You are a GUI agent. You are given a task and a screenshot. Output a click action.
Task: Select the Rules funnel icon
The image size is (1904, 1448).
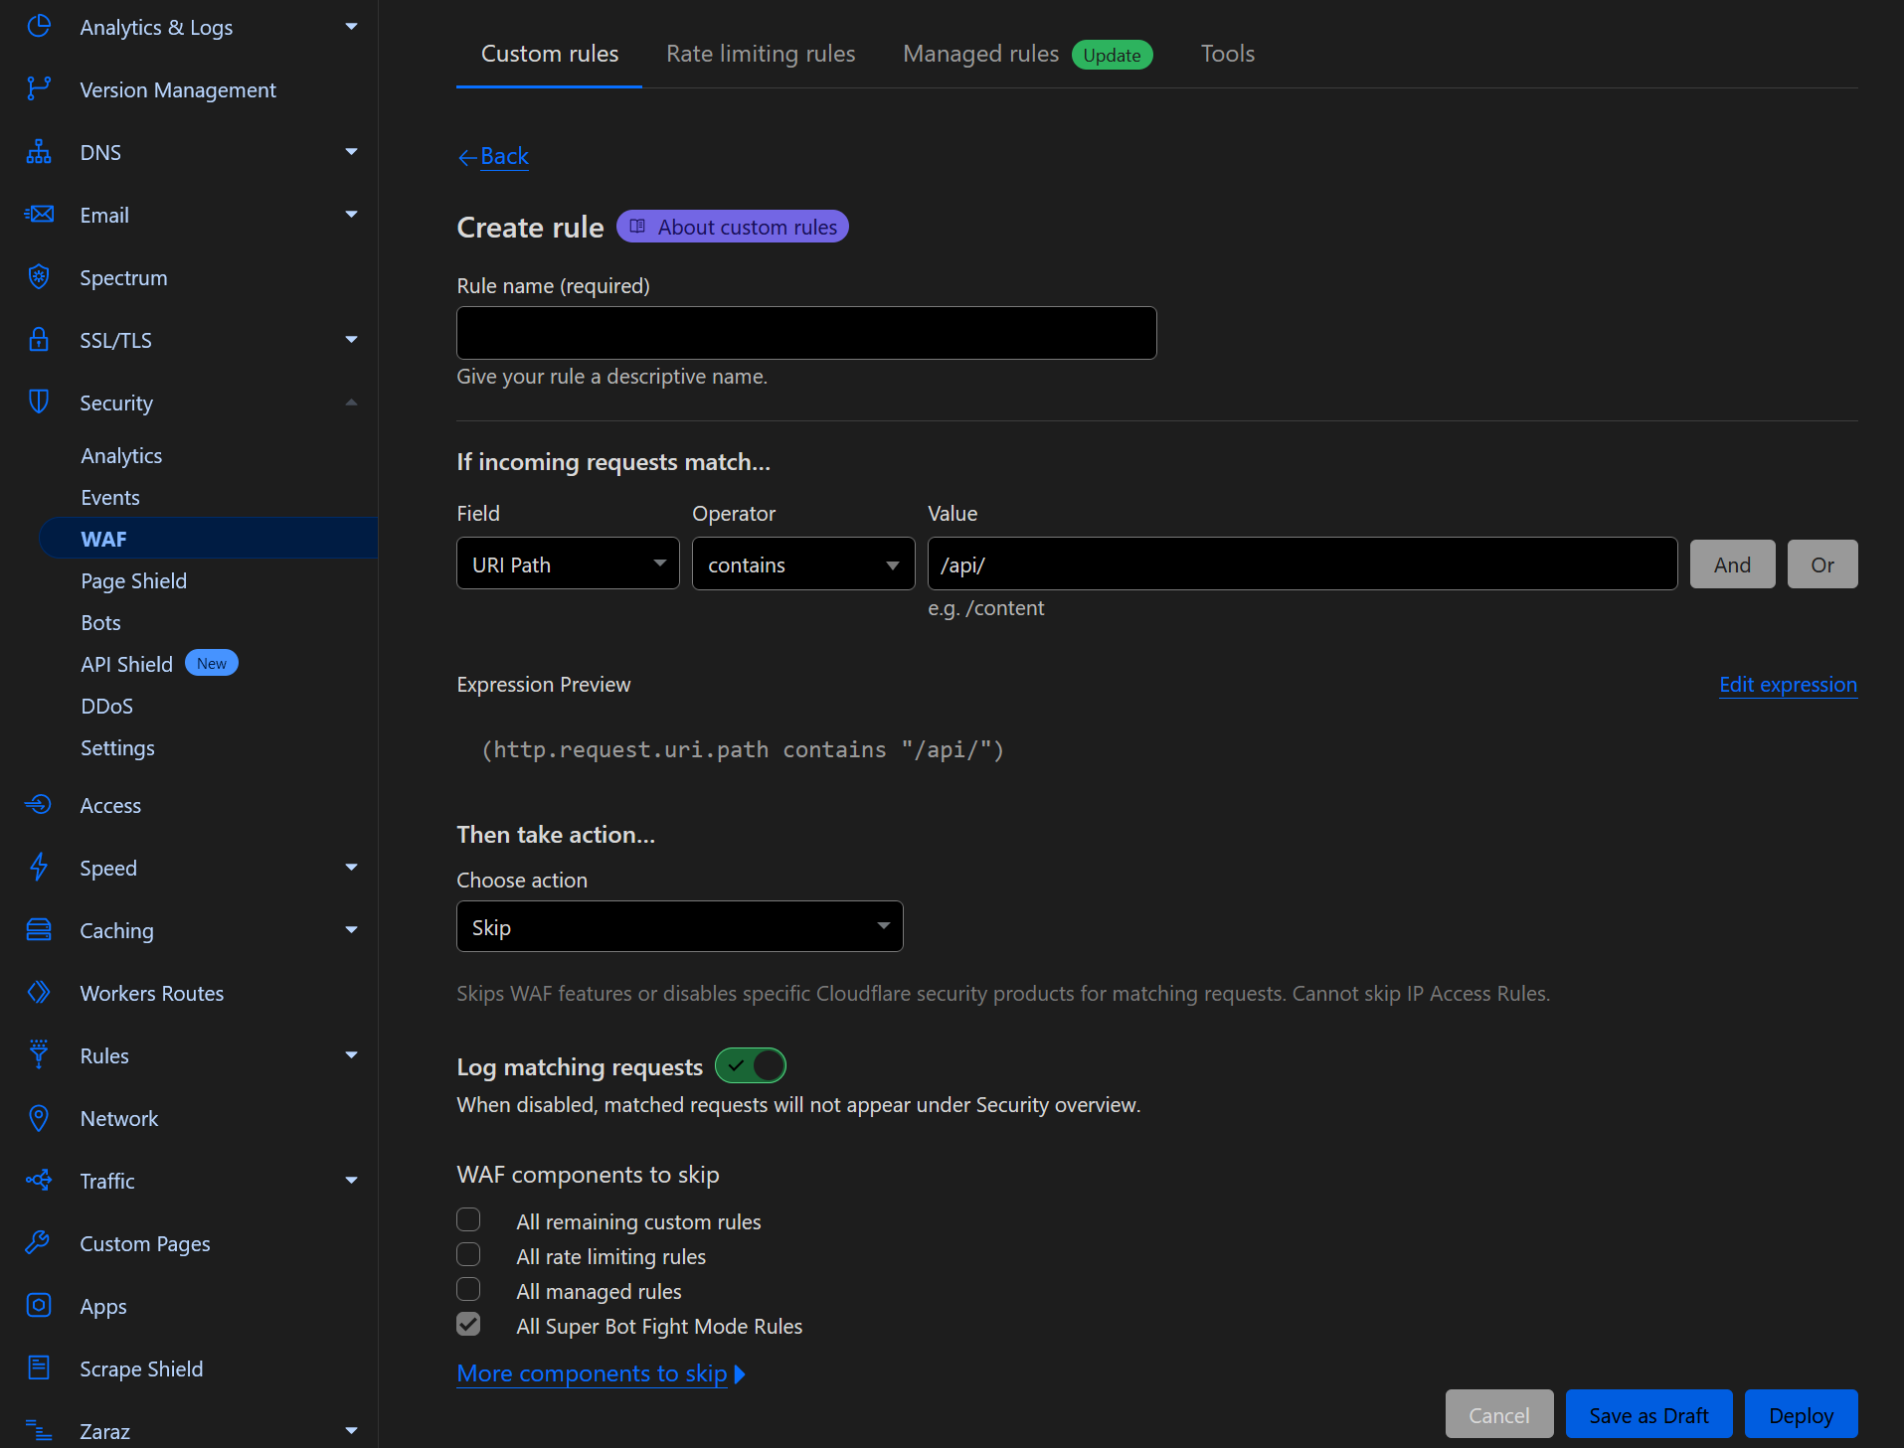(x=39, y=1054)
